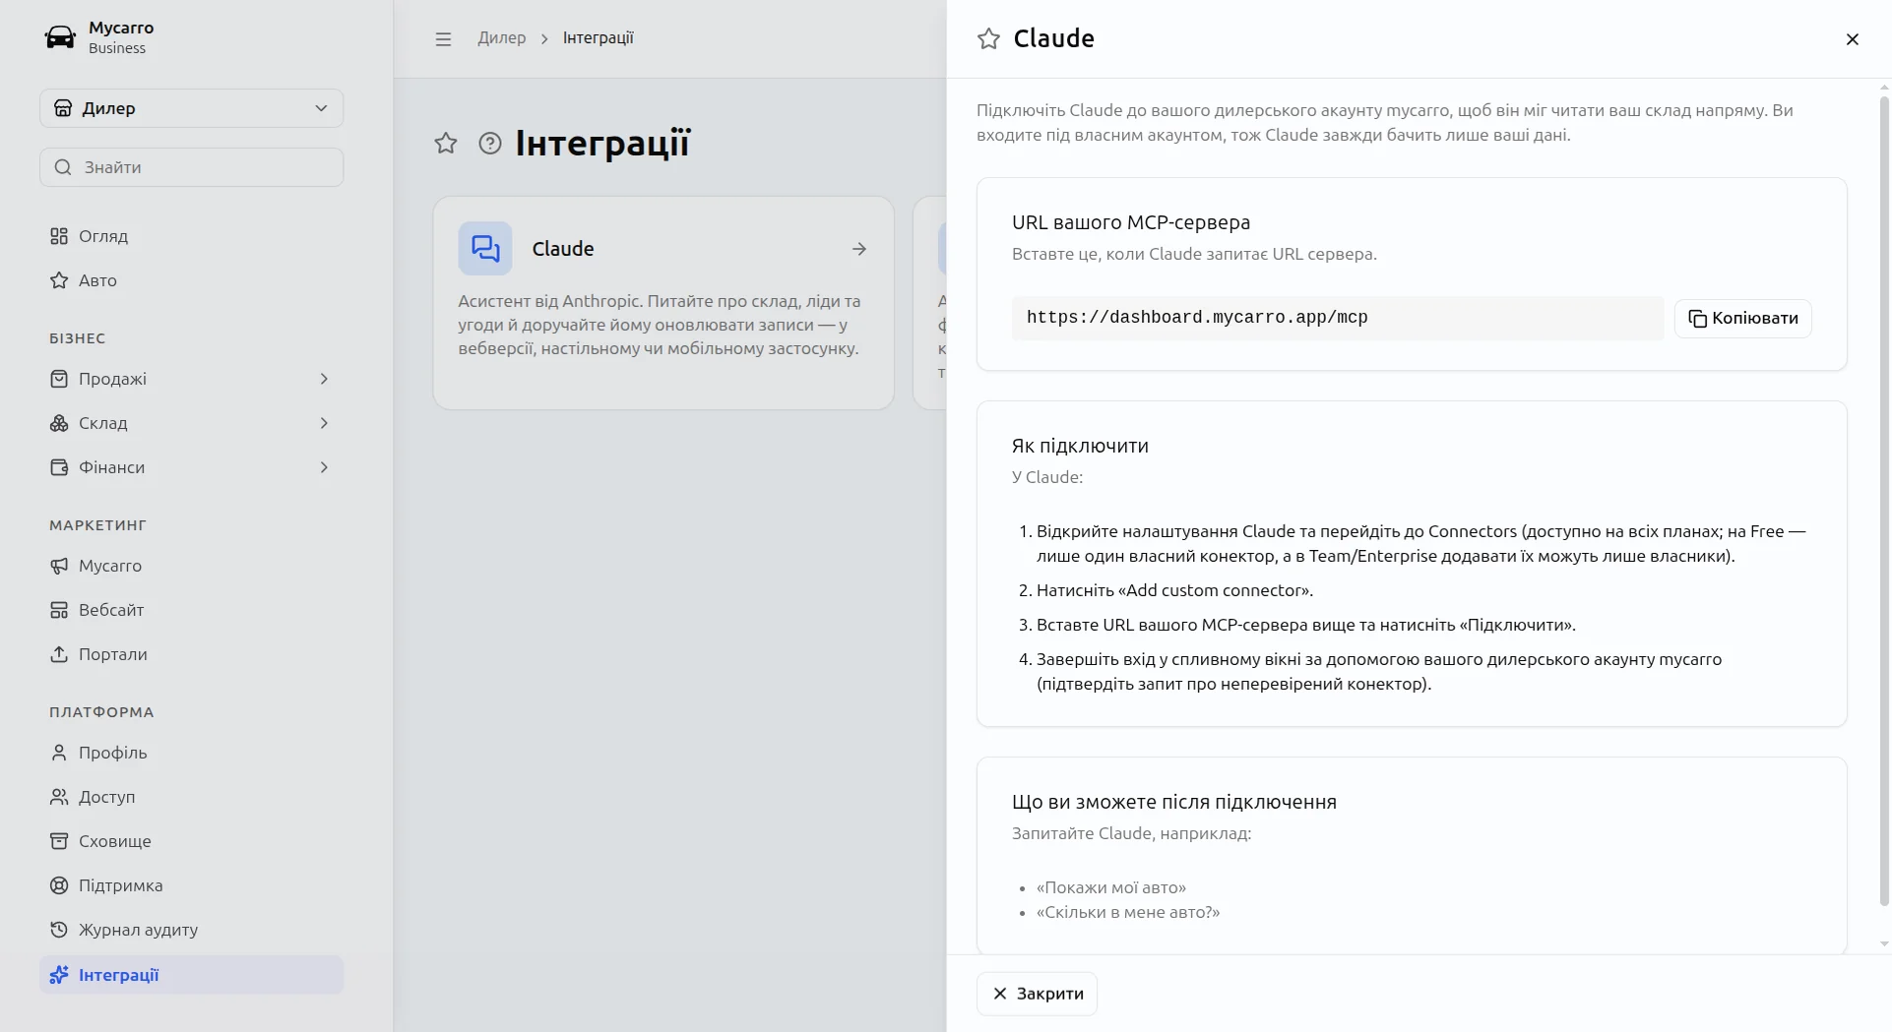Viewport: 1892px width, 1032px height.
Task: Click the Дилер breadcrumb link
Action: (x=502, y=38)
